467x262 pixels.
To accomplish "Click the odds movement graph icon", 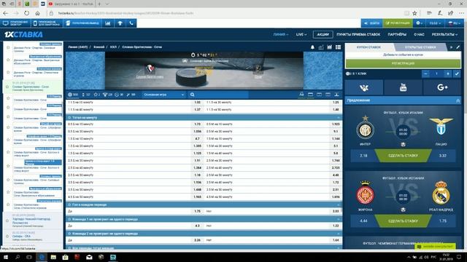I will [x=321, y=47].
